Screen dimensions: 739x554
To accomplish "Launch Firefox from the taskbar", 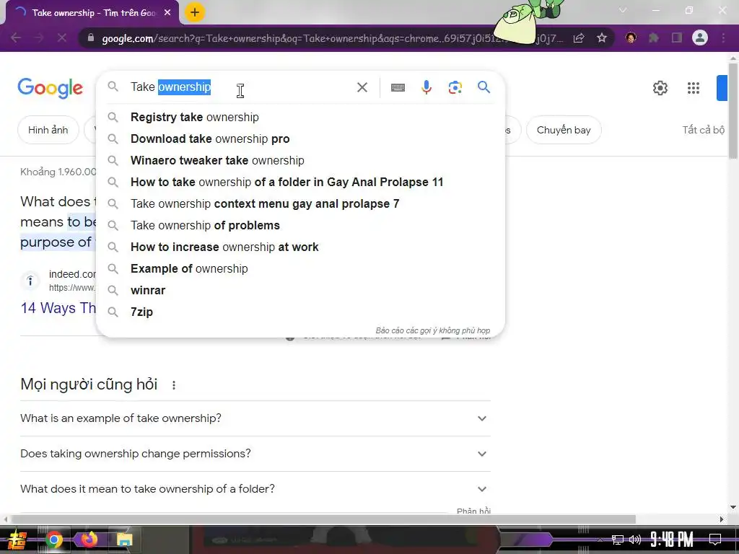I will [x=89, y=539].
